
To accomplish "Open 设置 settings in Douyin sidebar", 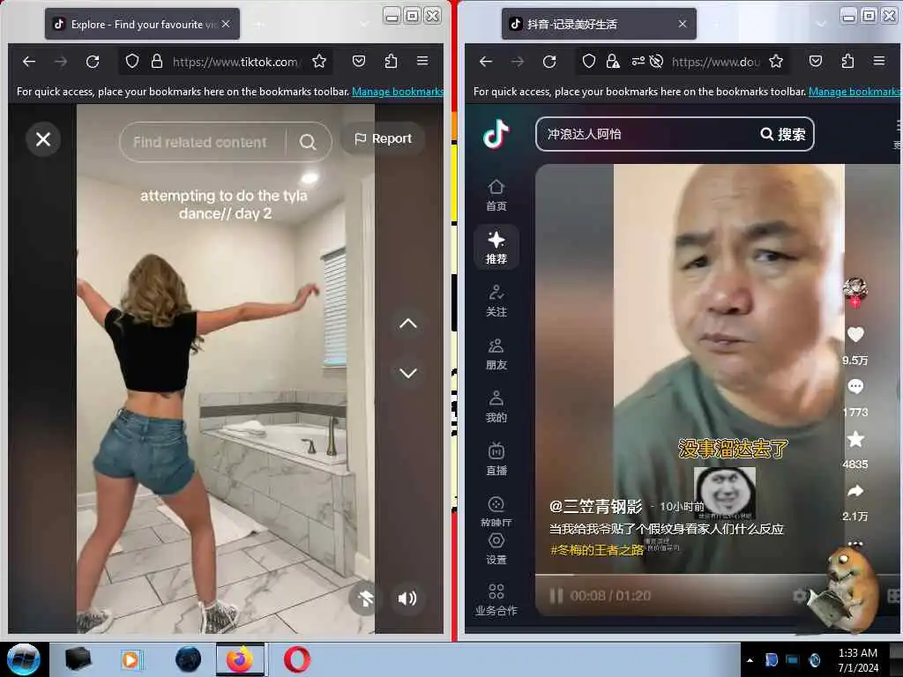I will 496,549.
